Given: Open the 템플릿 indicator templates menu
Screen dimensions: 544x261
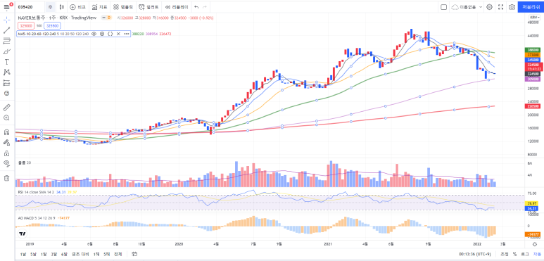Looking at the screenshot, I should pyautogui.click(x=123, y=7).
